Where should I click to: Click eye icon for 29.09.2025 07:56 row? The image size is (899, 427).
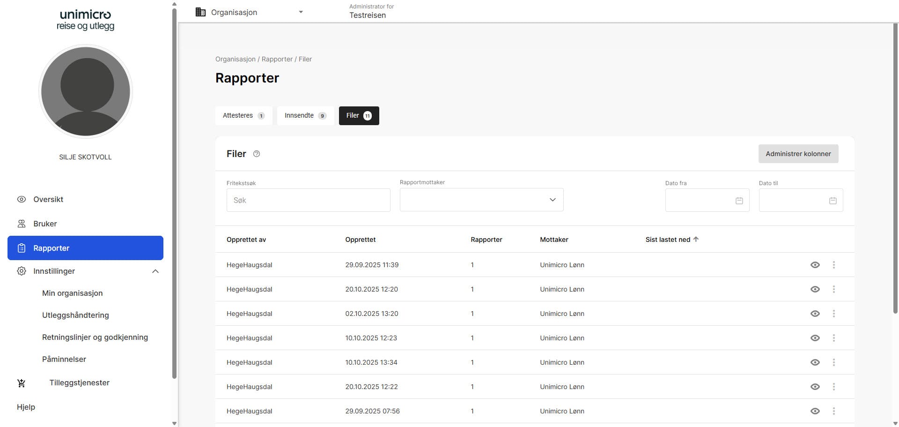[x=815, y=411]
